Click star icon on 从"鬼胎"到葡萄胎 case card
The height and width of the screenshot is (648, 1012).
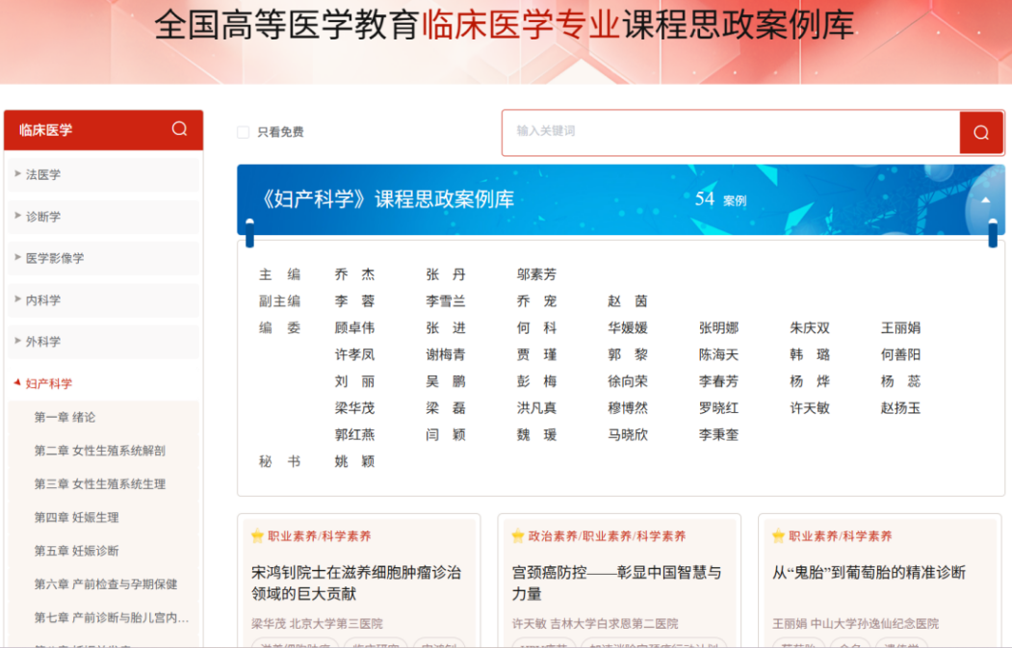click(x=778, y=536)
